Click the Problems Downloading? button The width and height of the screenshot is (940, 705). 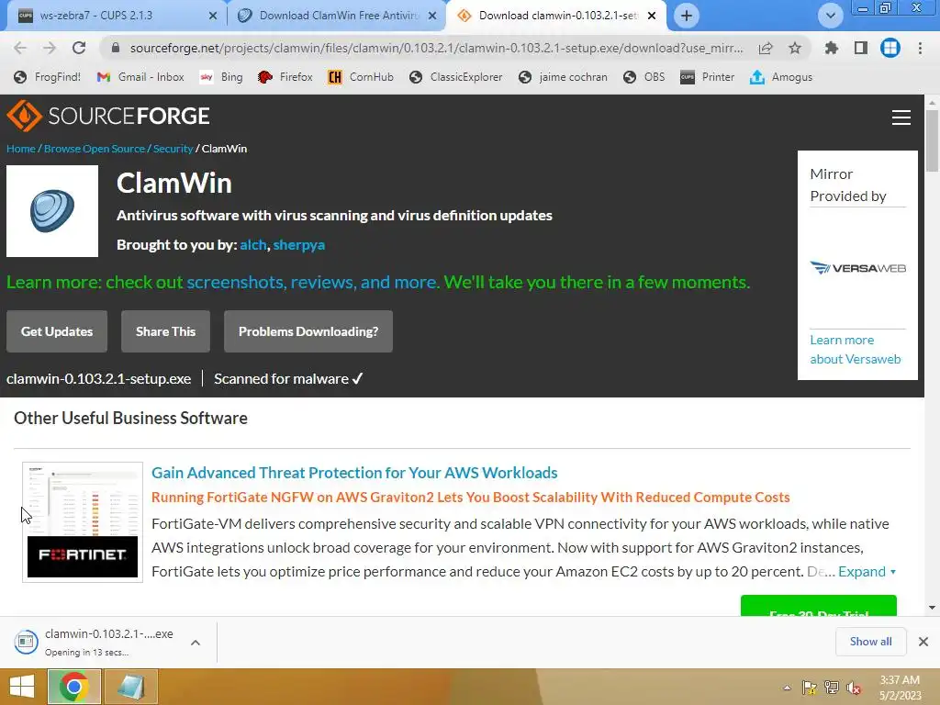pyautogui.click(x=308, y=331)
